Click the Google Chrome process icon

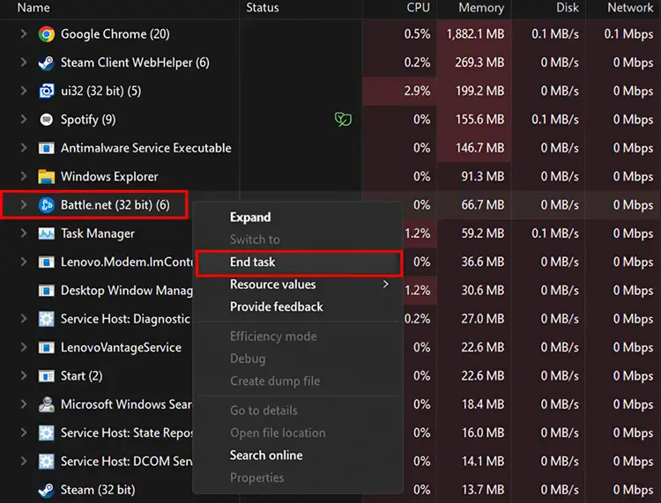point(47,34)
